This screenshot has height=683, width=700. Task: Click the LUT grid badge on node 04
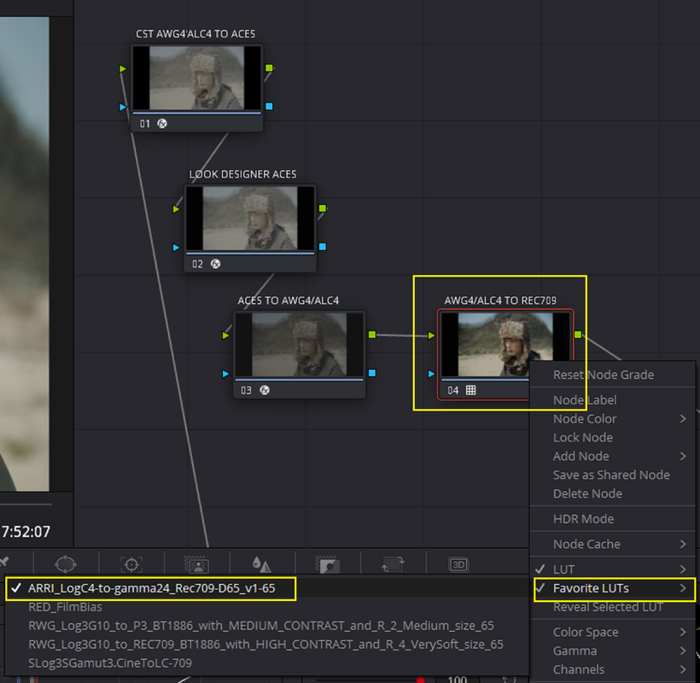[x=470, y=390]
